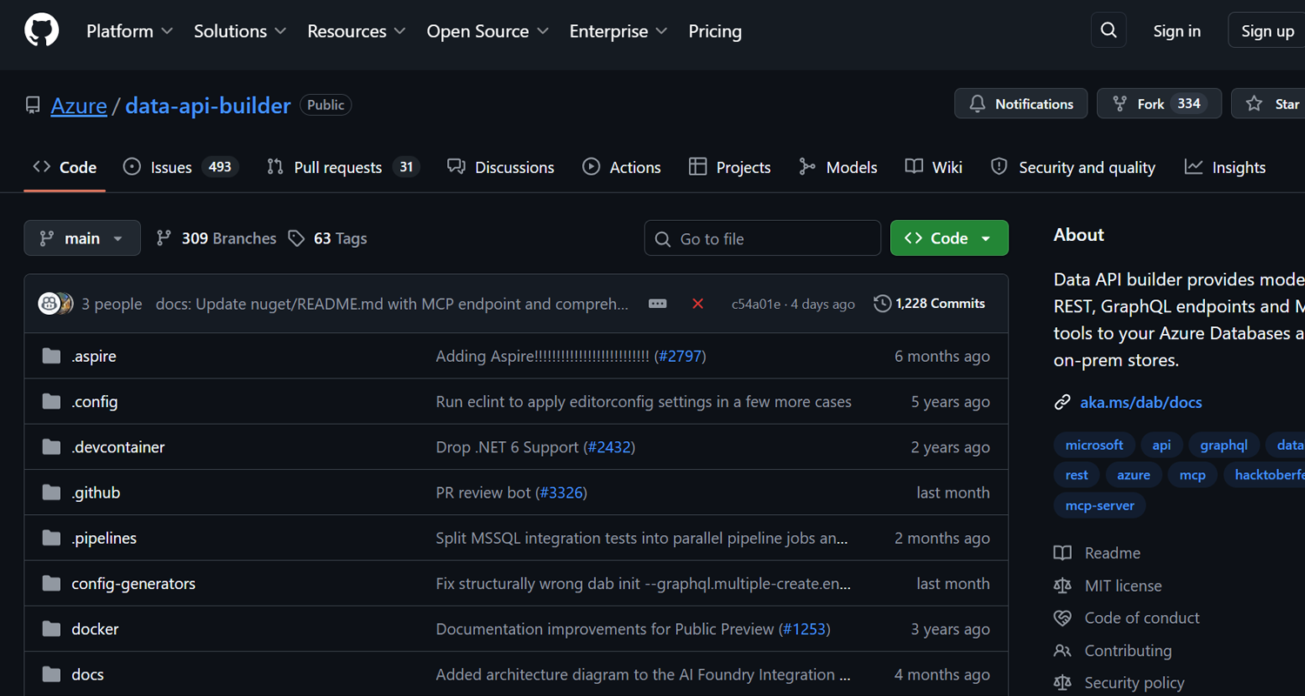Screen dimensions: 1305x696
Task: Click the folder icon for .devcontainer
Action: [x=51, y=447]
